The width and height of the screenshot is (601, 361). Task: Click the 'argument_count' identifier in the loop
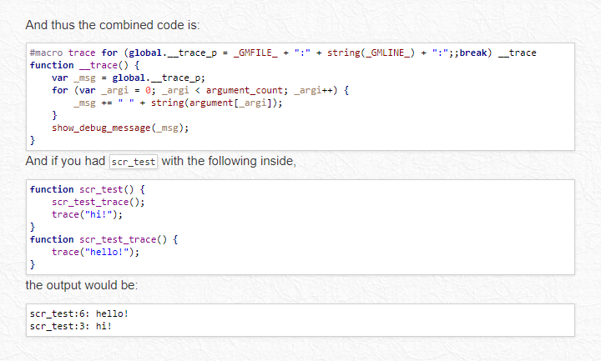[244, 90]
